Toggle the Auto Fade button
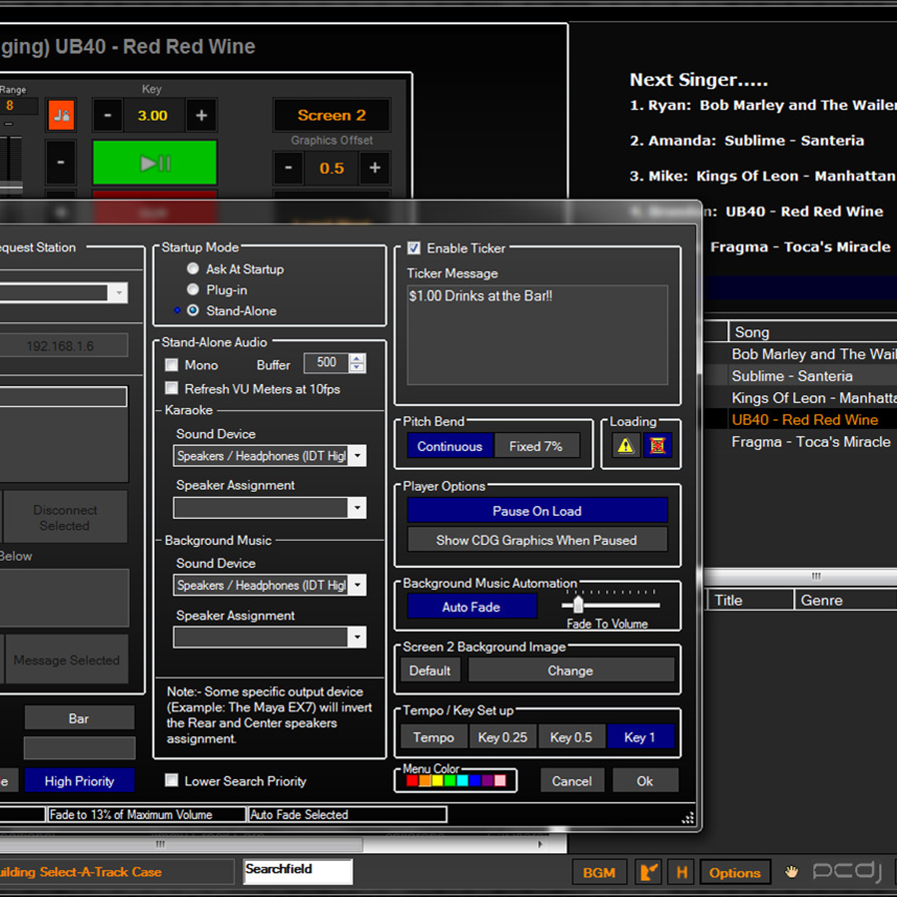The width and height of the screenshot is (897, 897). (471, 607)
